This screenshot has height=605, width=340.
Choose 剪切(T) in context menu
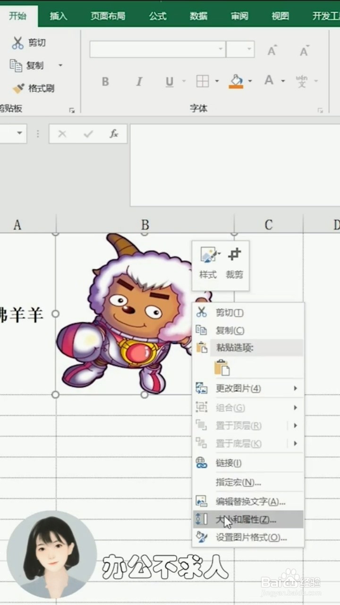tap(248, 312)
